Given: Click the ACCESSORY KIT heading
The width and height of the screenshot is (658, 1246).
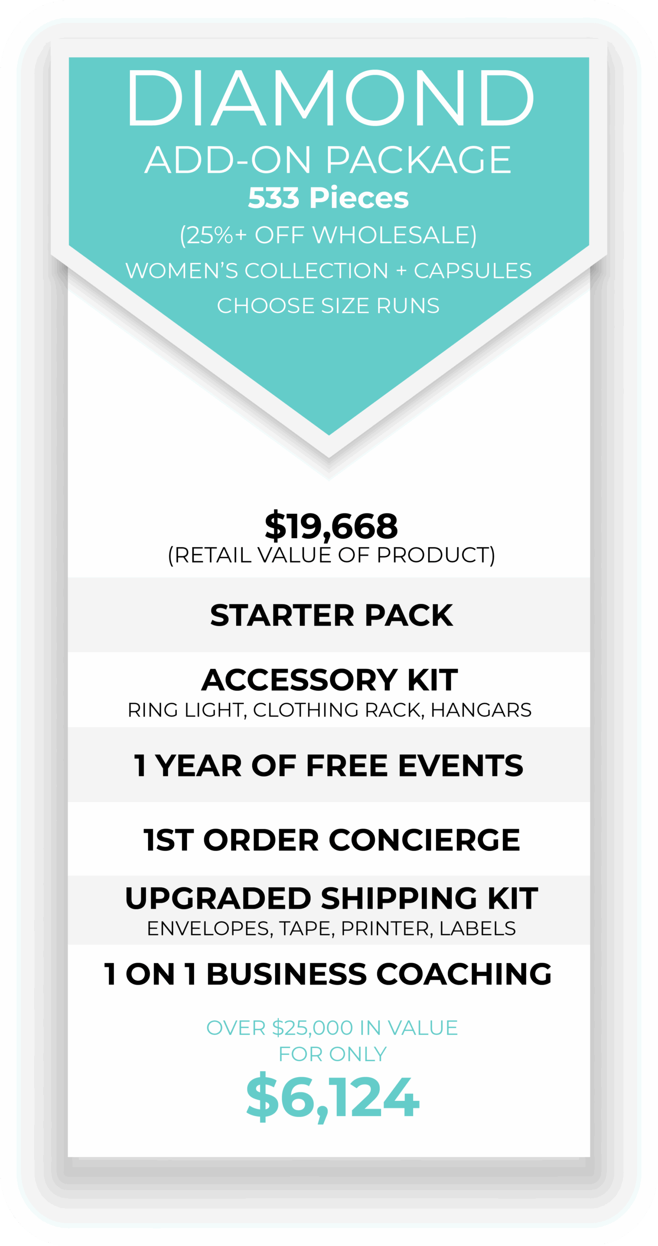Looking at the screenshot, I should tap(329, 679).
